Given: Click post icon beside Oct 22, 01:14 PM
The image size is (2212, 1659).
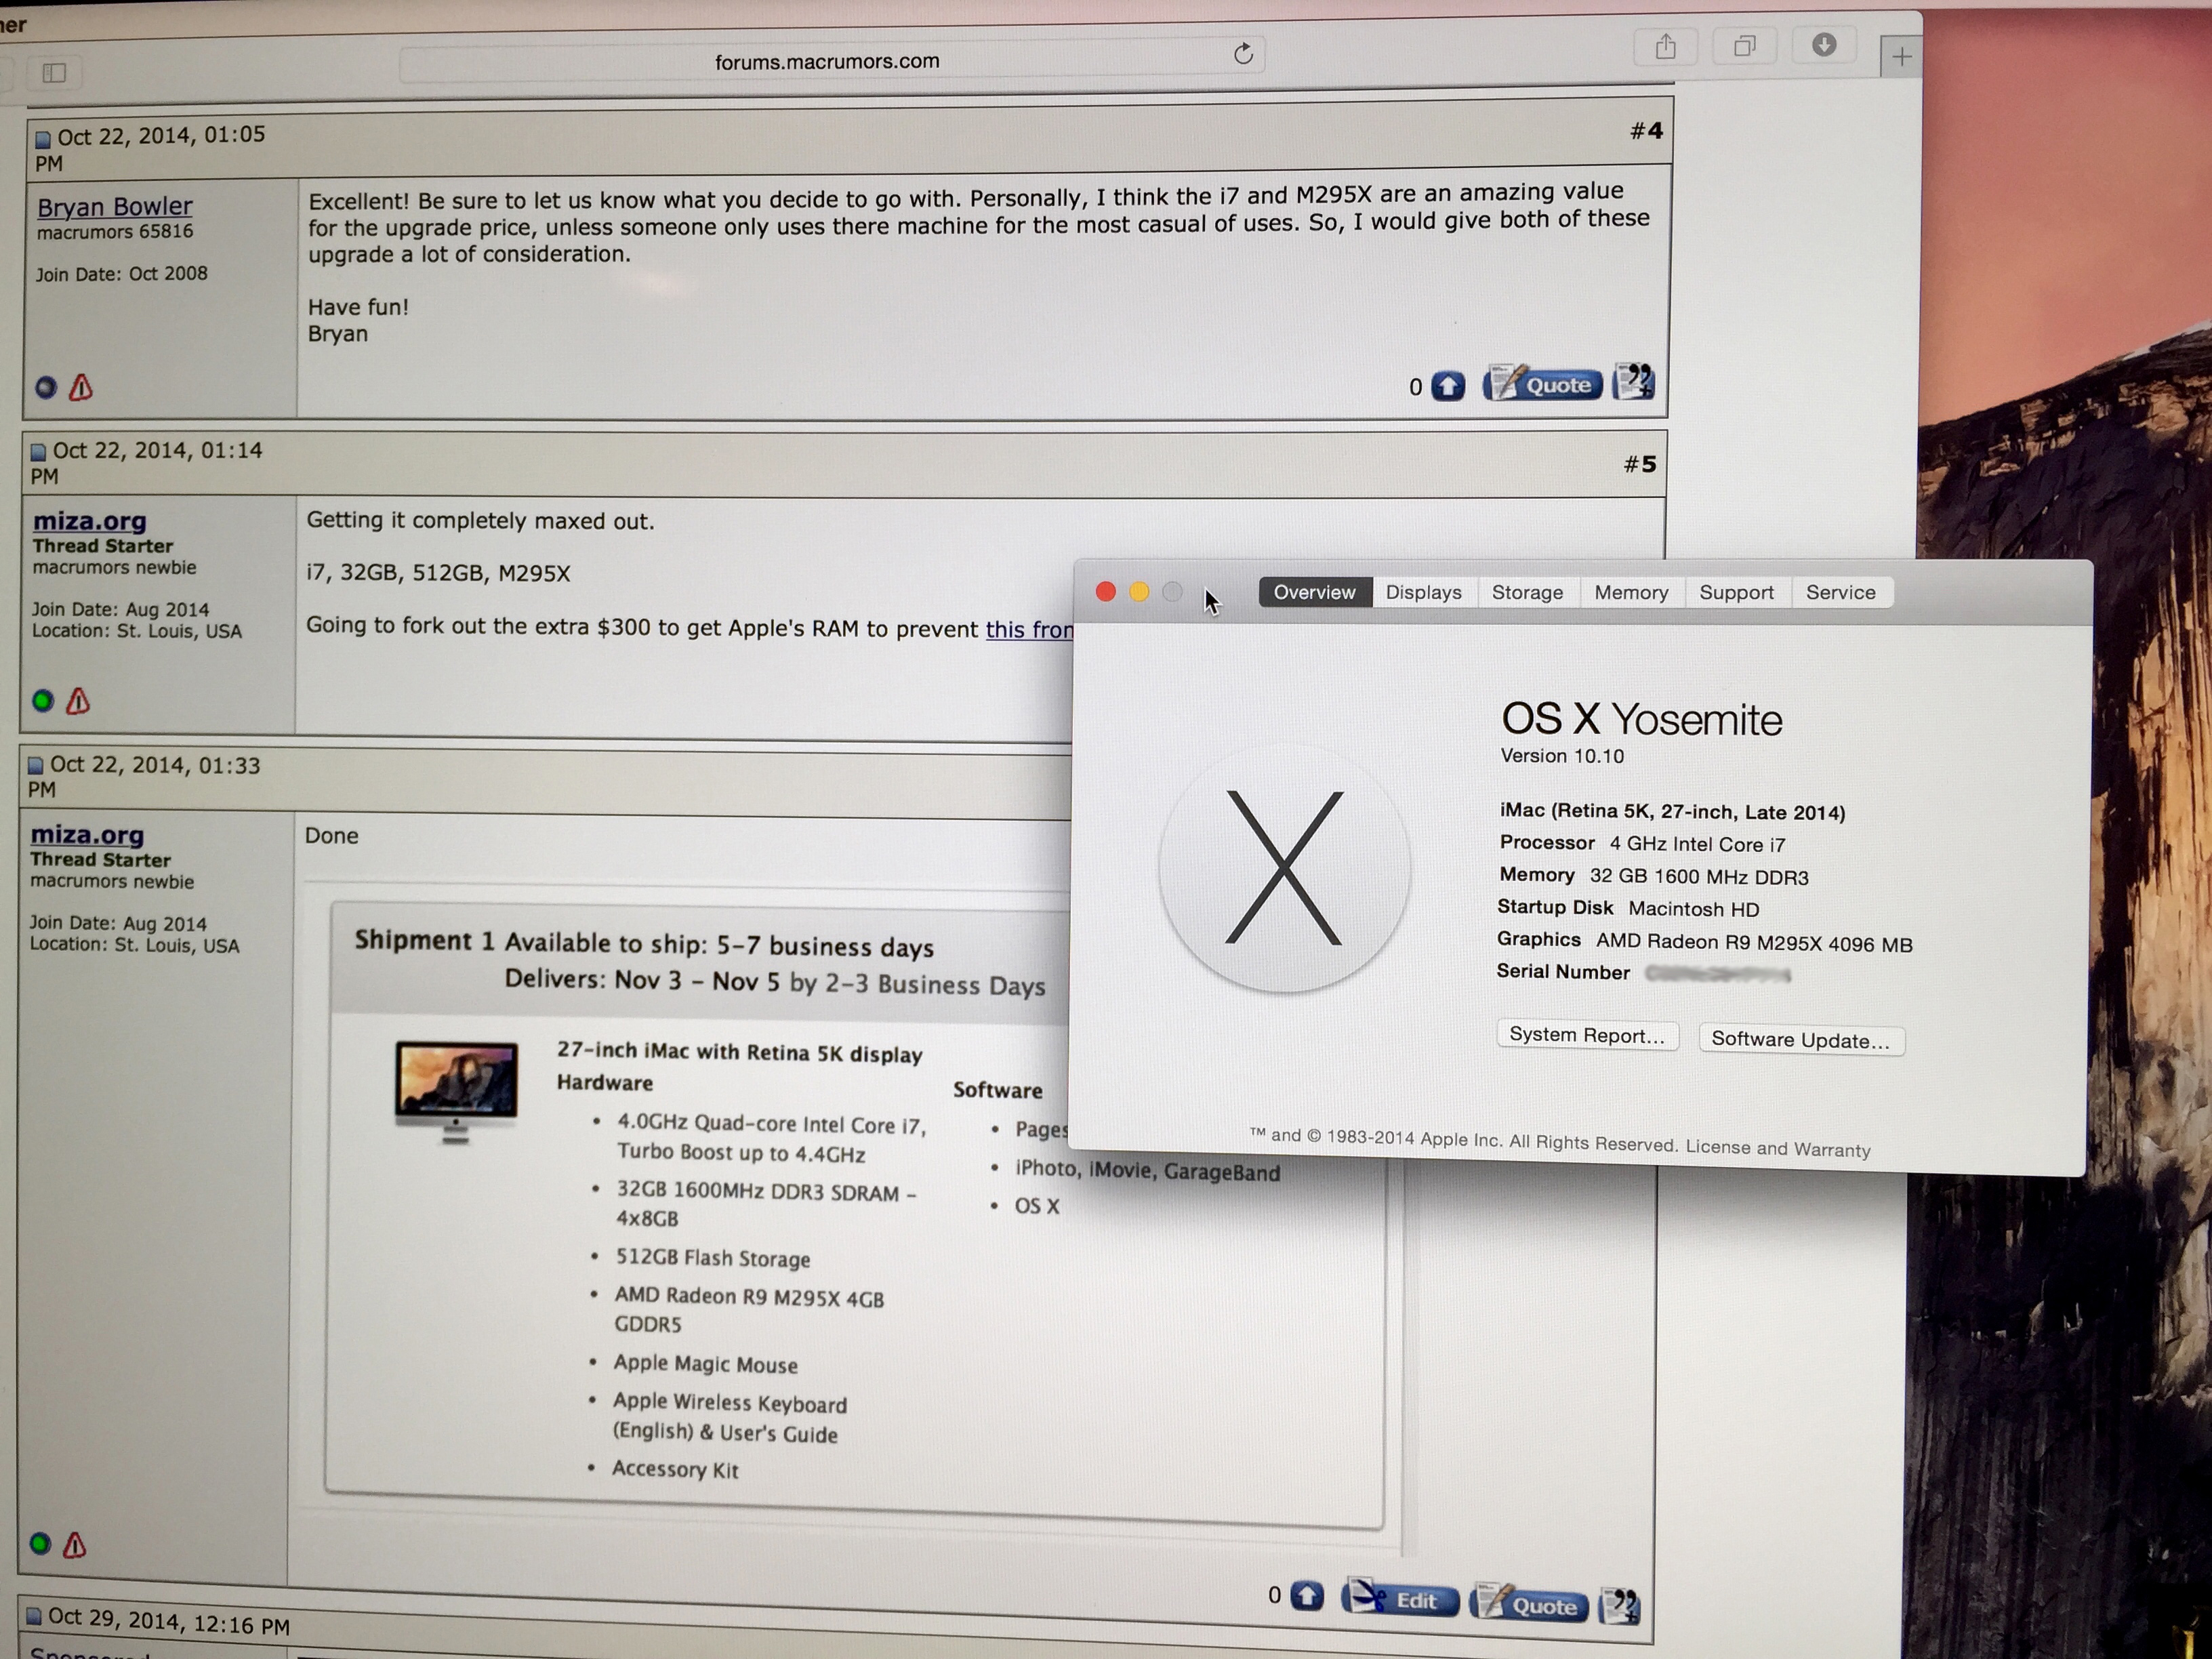Looking at the screenshot, I should click(38, 452).
